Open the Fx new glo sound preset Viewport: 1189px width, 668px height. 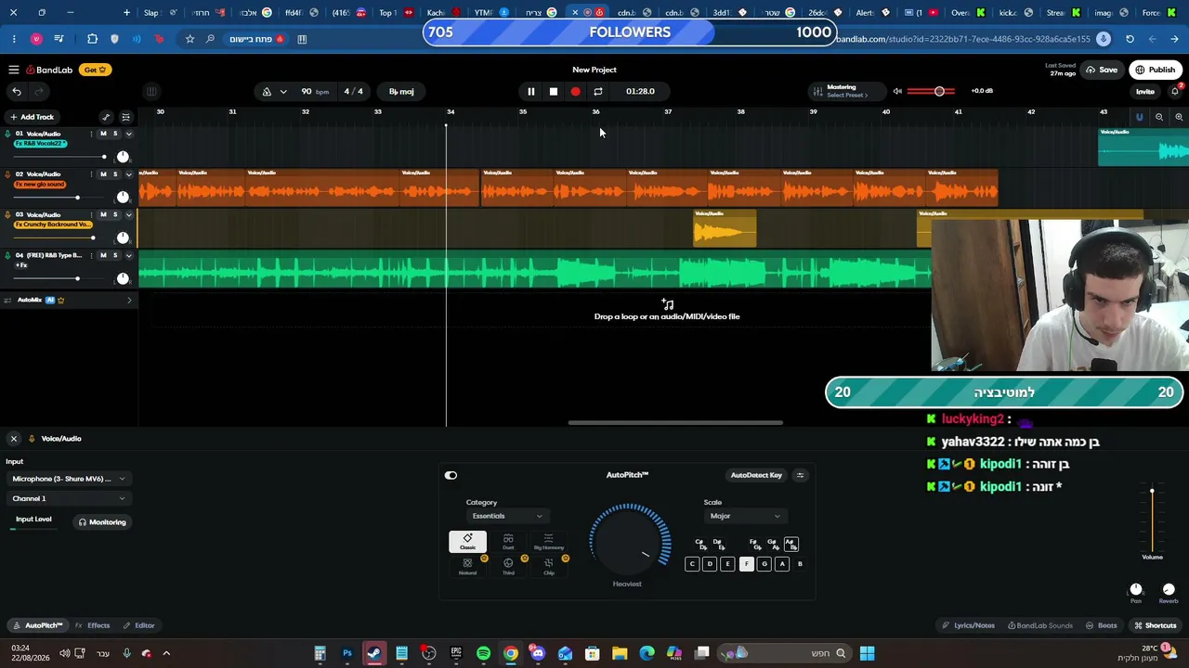pos(40,184)
